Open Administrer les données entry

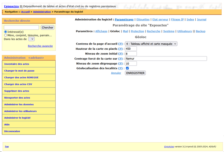click(29, 104)
